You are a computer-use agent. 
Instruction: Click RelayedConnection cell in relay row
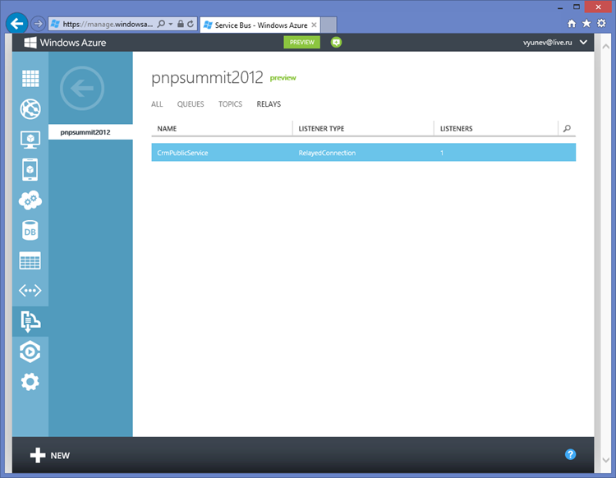click(x=327, y=153)
